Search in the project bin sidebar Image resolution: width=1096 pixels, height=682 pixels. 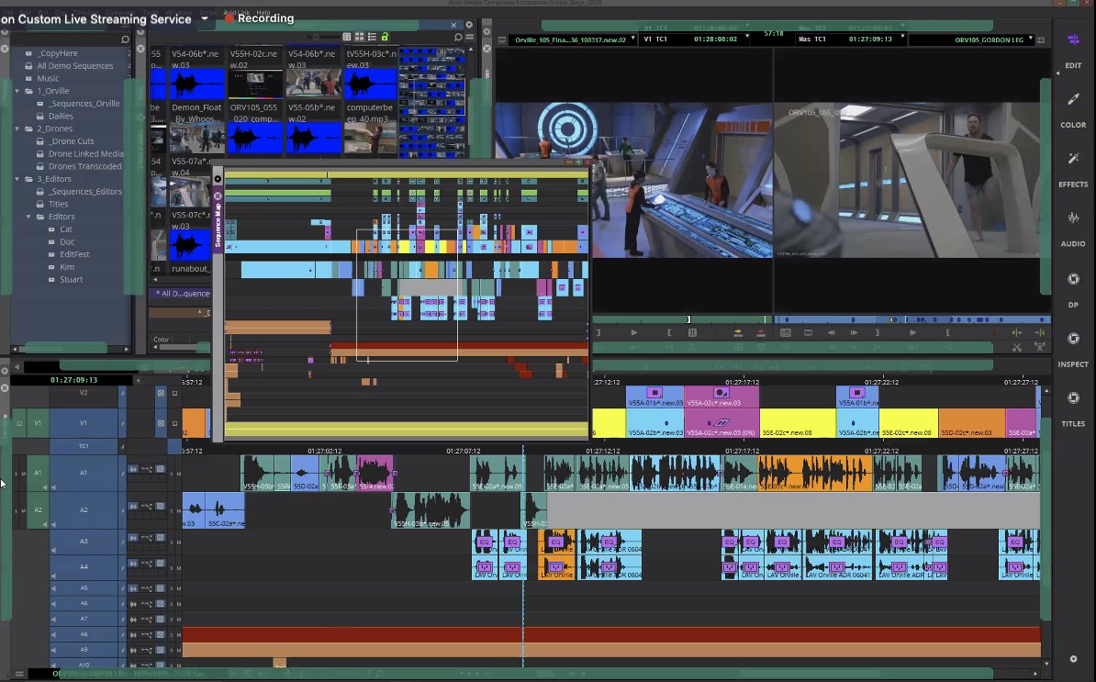click(x=125, y=39)
